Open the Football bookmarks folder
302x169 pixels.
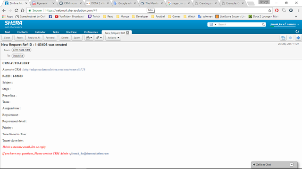click(x=159, y=16)
